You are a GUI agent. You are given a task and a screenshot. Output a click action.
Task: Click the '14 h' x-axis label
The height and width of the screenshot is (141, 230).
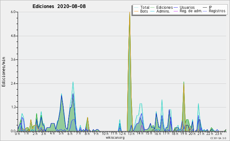[x=140, y=133]
